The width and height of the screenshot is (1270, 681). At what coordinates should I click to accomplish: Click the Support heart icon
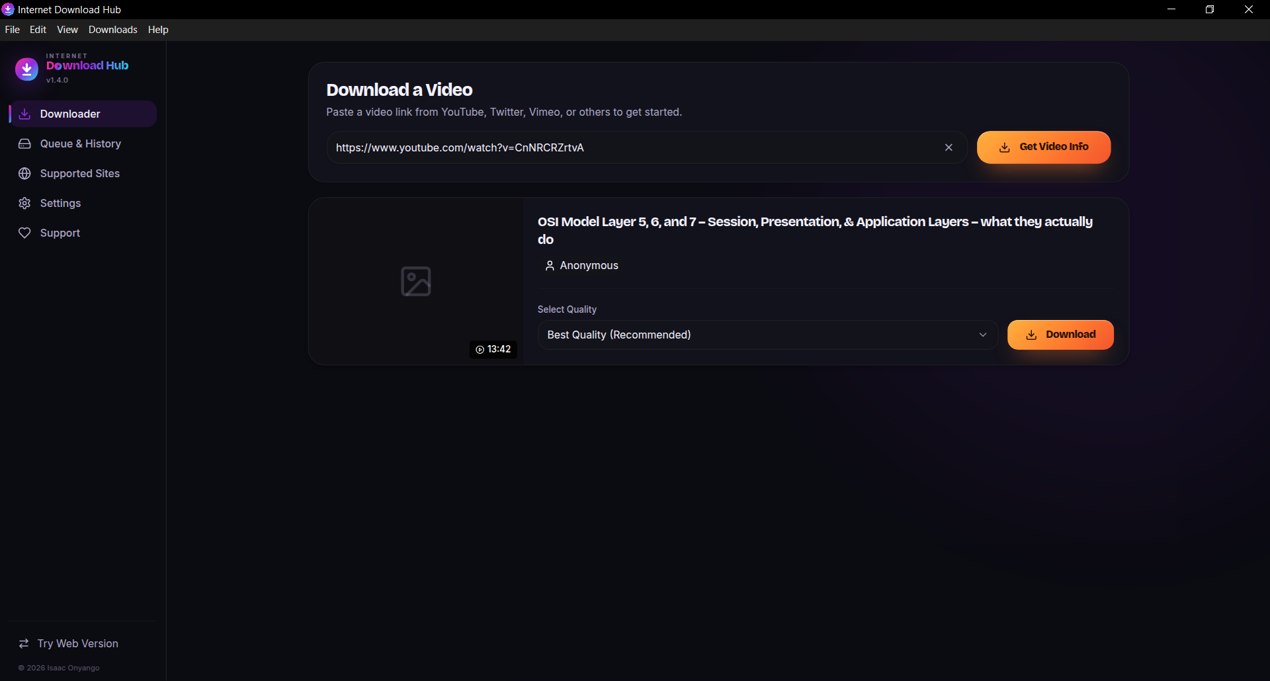click(24, 233)
